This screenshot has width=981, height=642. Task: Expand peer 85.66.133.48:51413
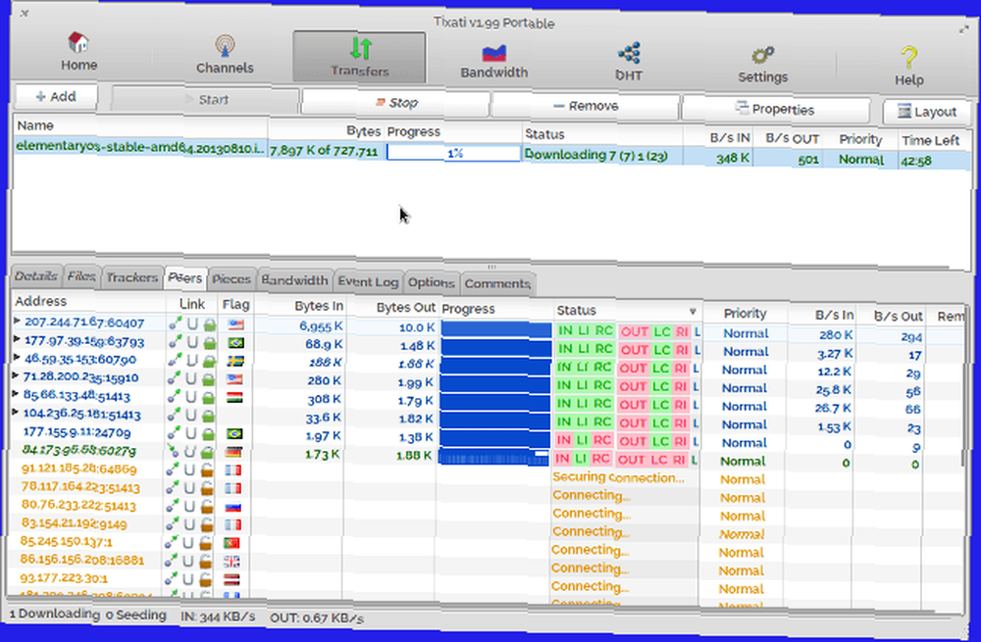16,394
